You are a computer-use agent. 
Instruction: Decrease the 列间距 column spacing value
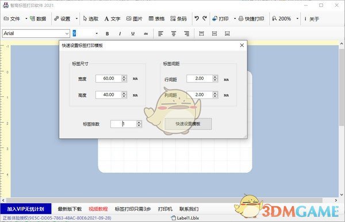215,96
